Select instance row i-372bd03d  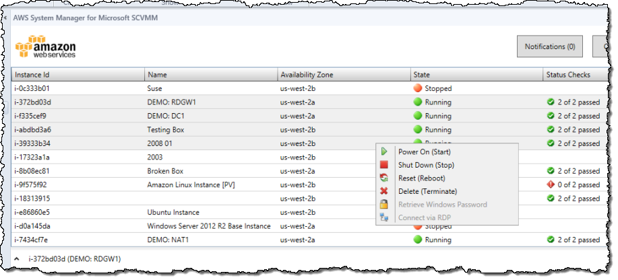(309, 102)
